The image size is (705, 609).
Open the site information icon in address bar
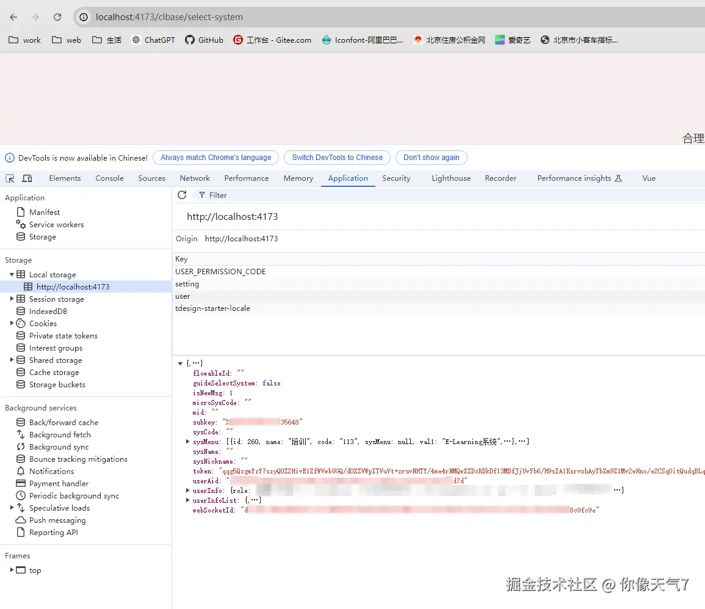[x=82, y=16]
